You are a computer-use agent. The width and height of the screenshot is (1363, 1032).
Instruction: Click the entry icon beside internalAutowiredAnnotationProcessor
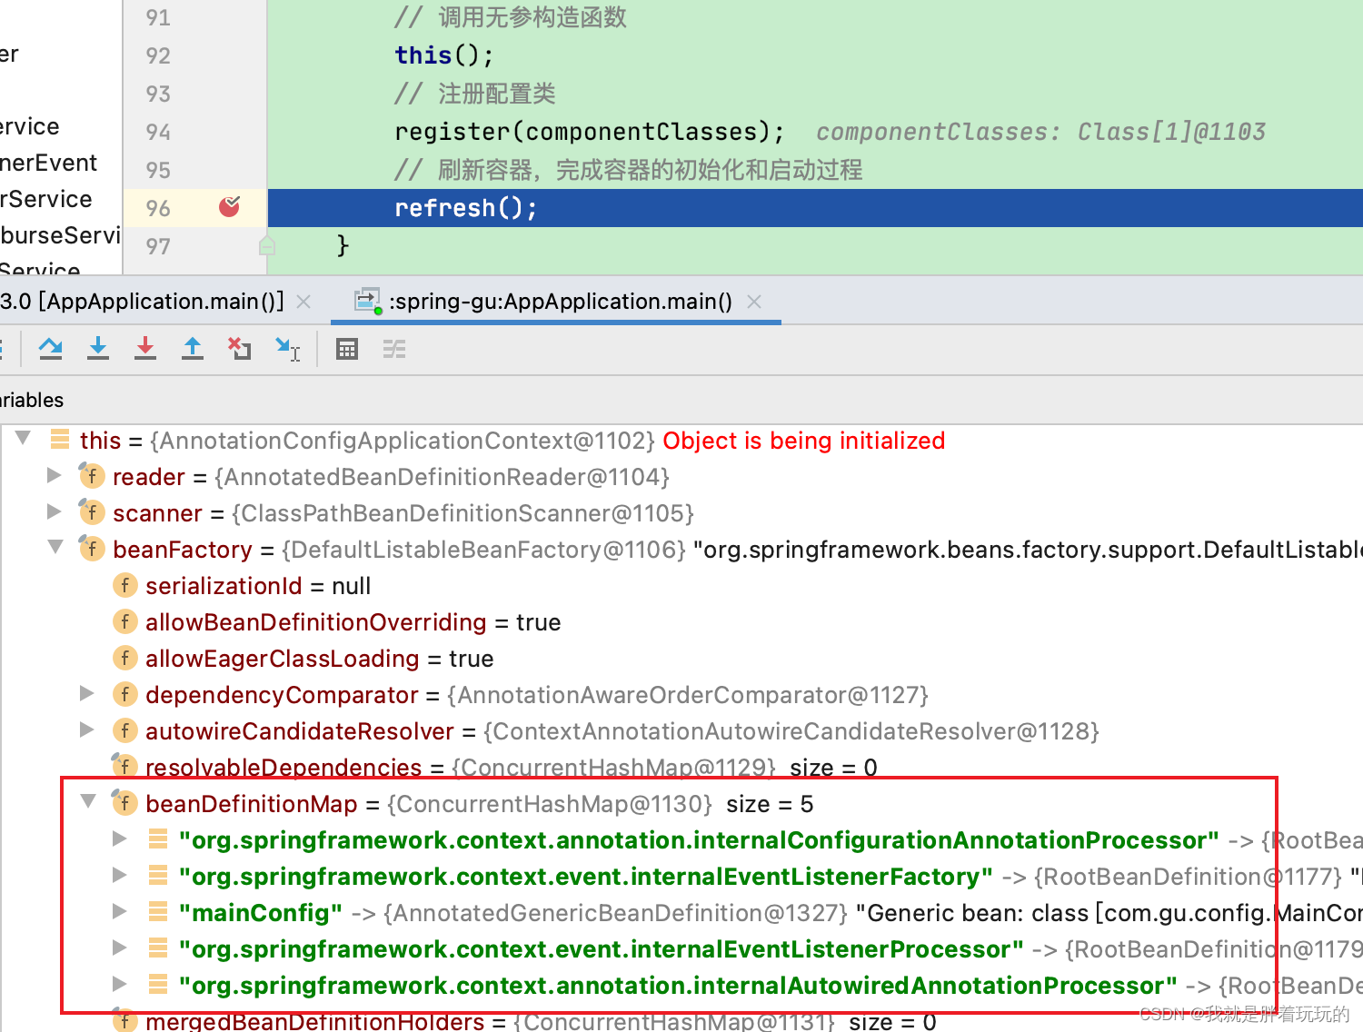[x=158, y=984]
